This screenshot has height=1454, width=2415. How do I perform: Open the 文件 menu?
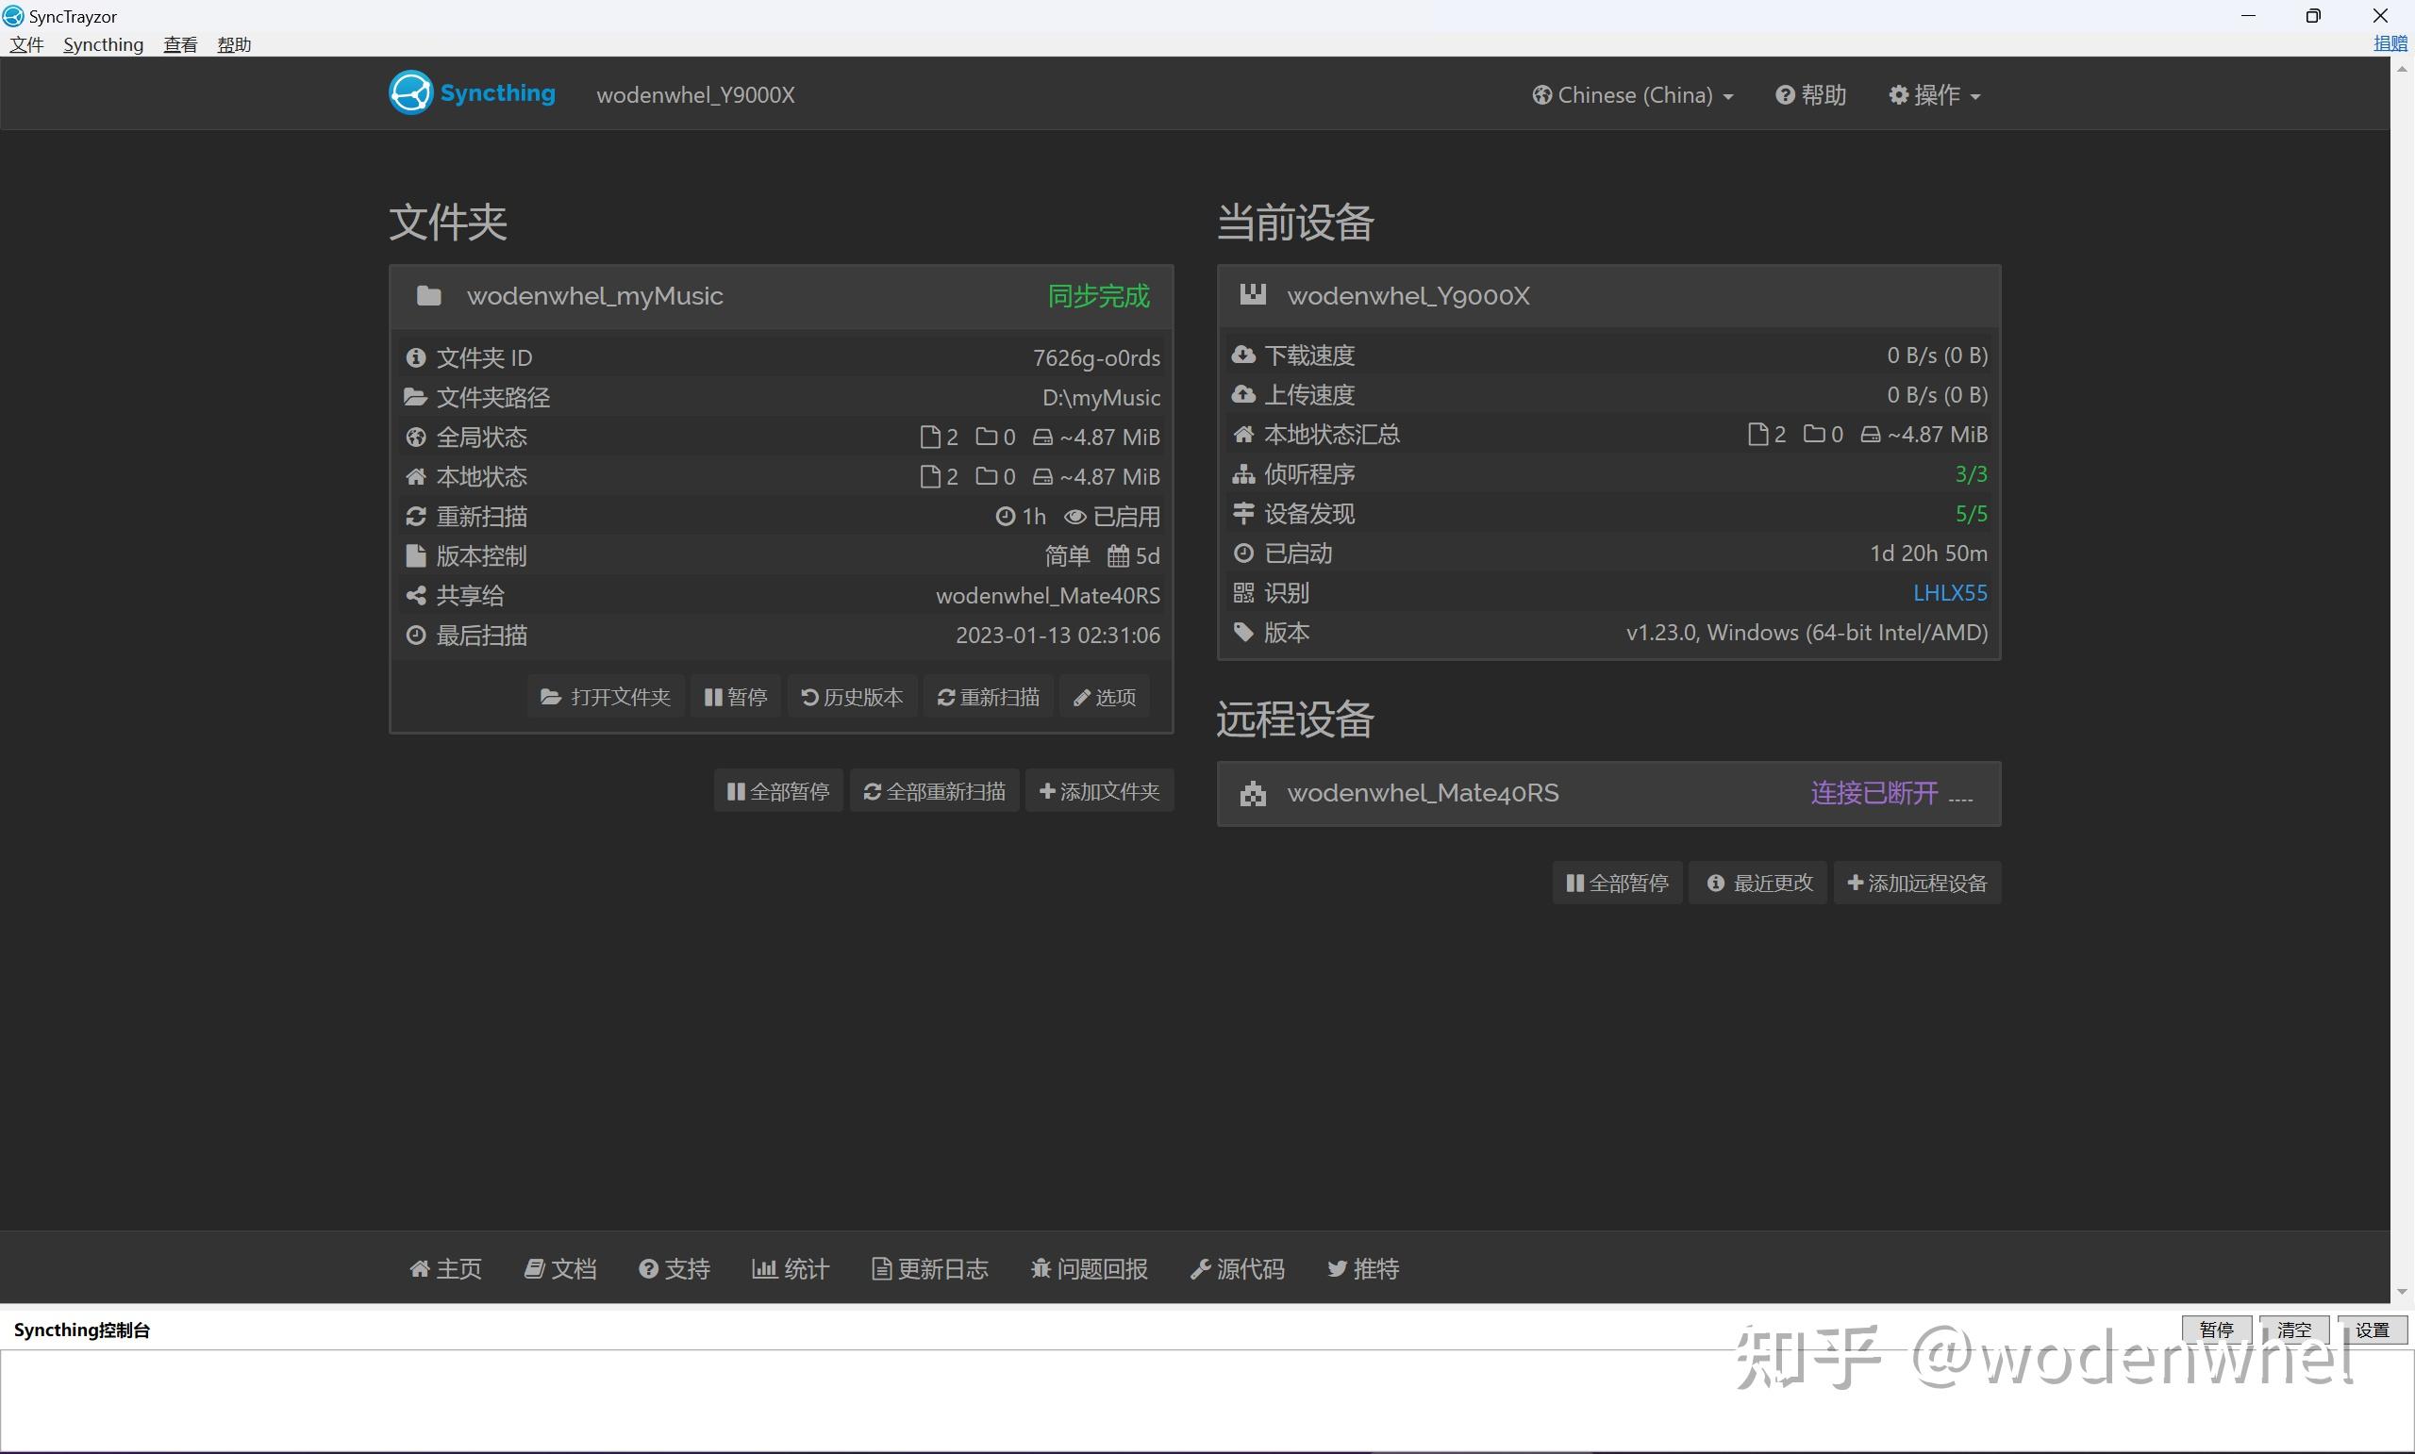(25, 44)
